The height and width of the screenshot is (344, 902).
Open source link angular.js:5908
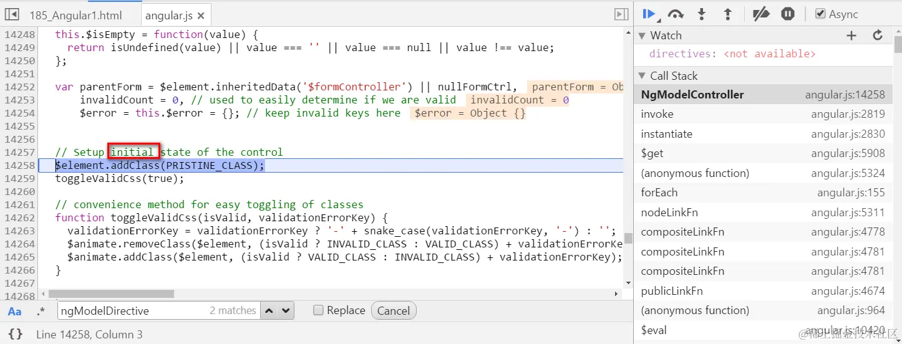tap(848, 153)
